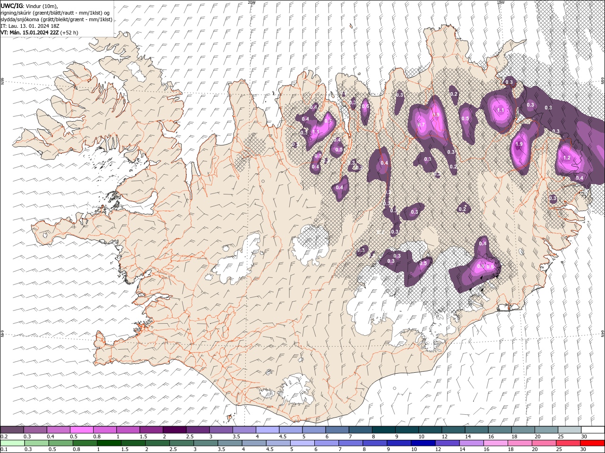The image size is (605, 453).
Task: Click the 'UWC/IG: Vindur (10m)' title text
Action: pos(29,6)
